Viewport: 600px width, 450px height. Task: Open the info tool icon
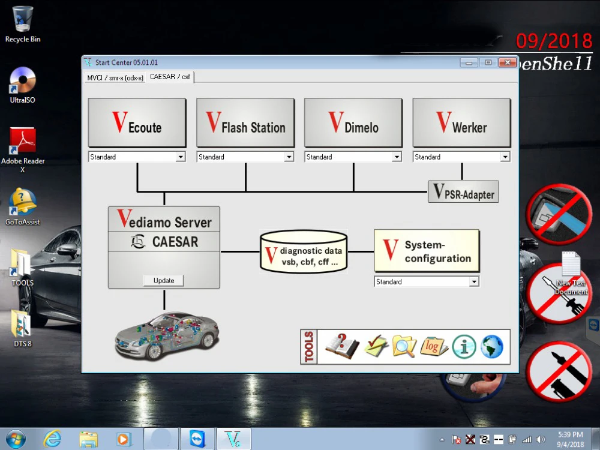point(464,347)
